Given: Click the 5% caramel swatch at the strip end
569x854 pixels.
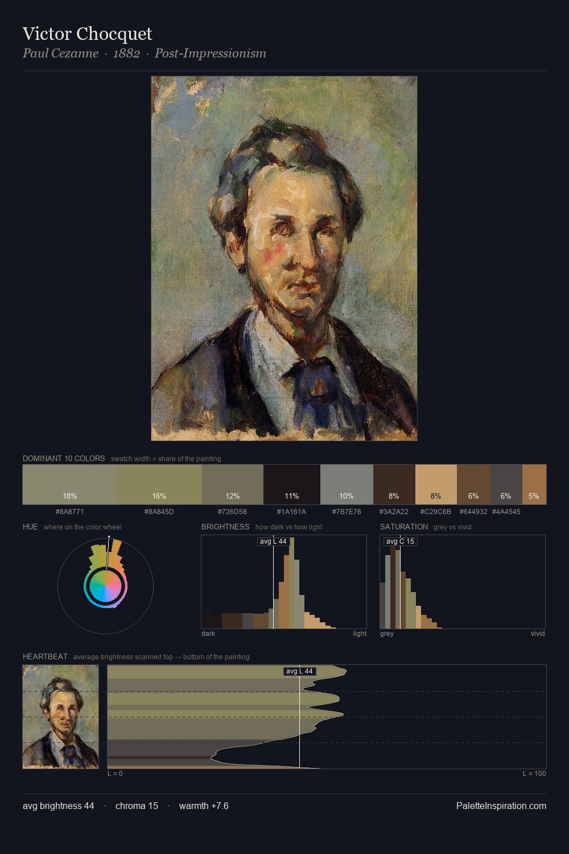Looking at the screenshot, I should tap(534, 485).
